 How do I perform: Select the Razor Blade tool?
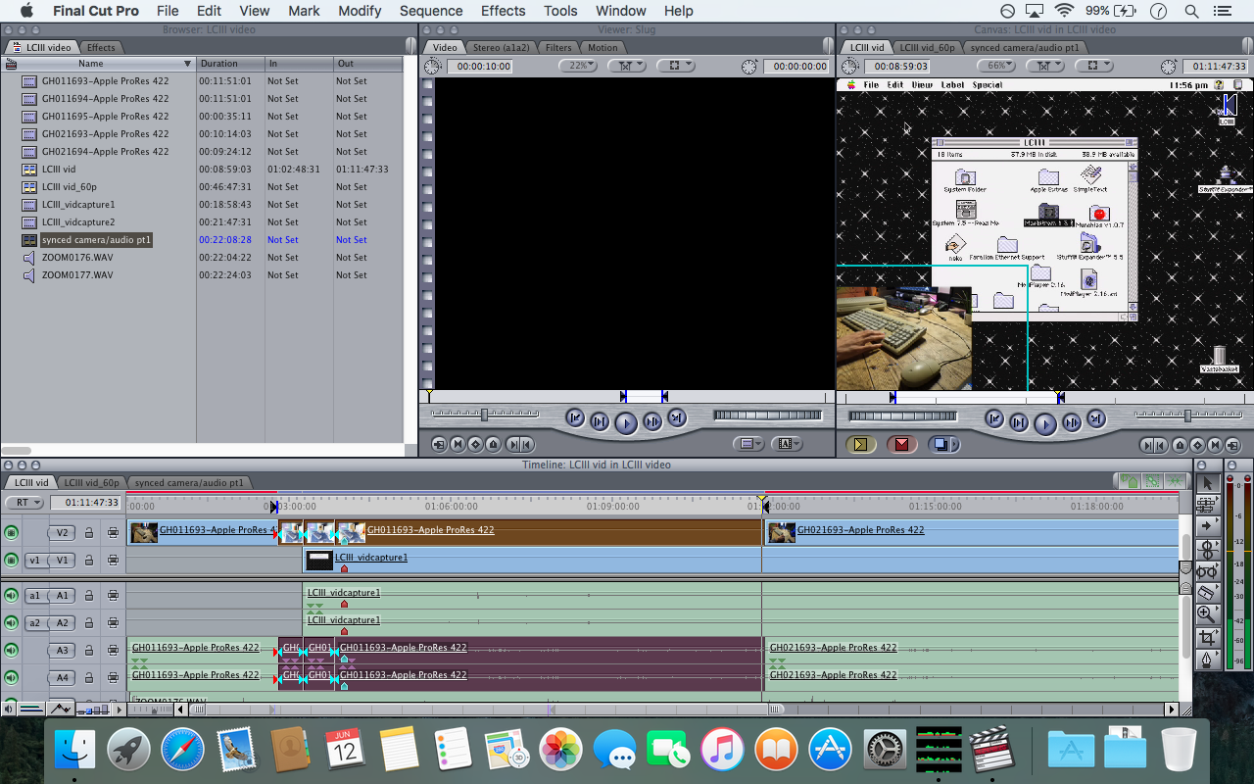[x=1207, y=592]
